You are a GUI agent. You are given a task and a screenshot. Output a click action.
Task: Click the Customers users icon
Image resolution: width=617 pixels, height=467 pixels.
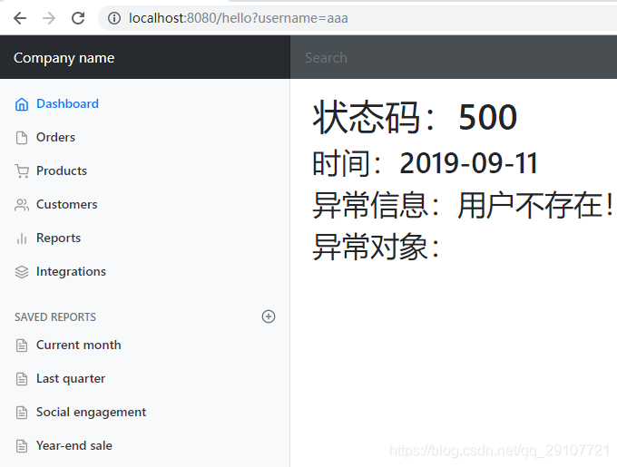tap(22, 205)
